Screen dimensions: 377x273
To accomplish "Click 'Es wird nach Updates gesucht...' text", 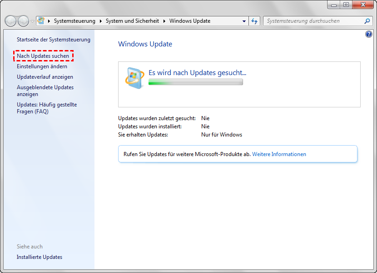I will point(198,72).
